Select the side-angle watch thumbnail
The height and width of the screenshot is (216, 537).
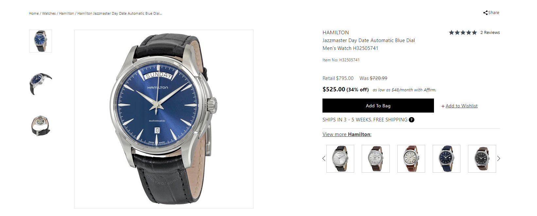tap(41, 84)
